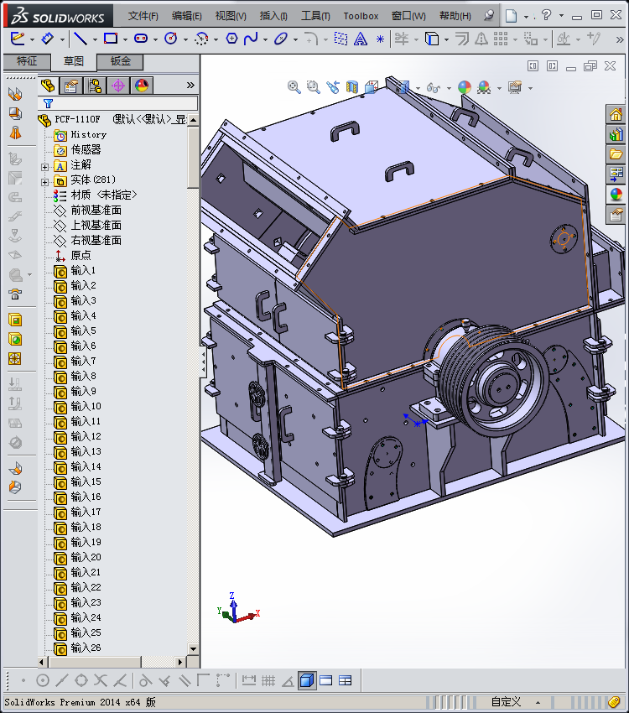Select History item in the tree
The height and width of the screenshot is (713, 629).
88,134
